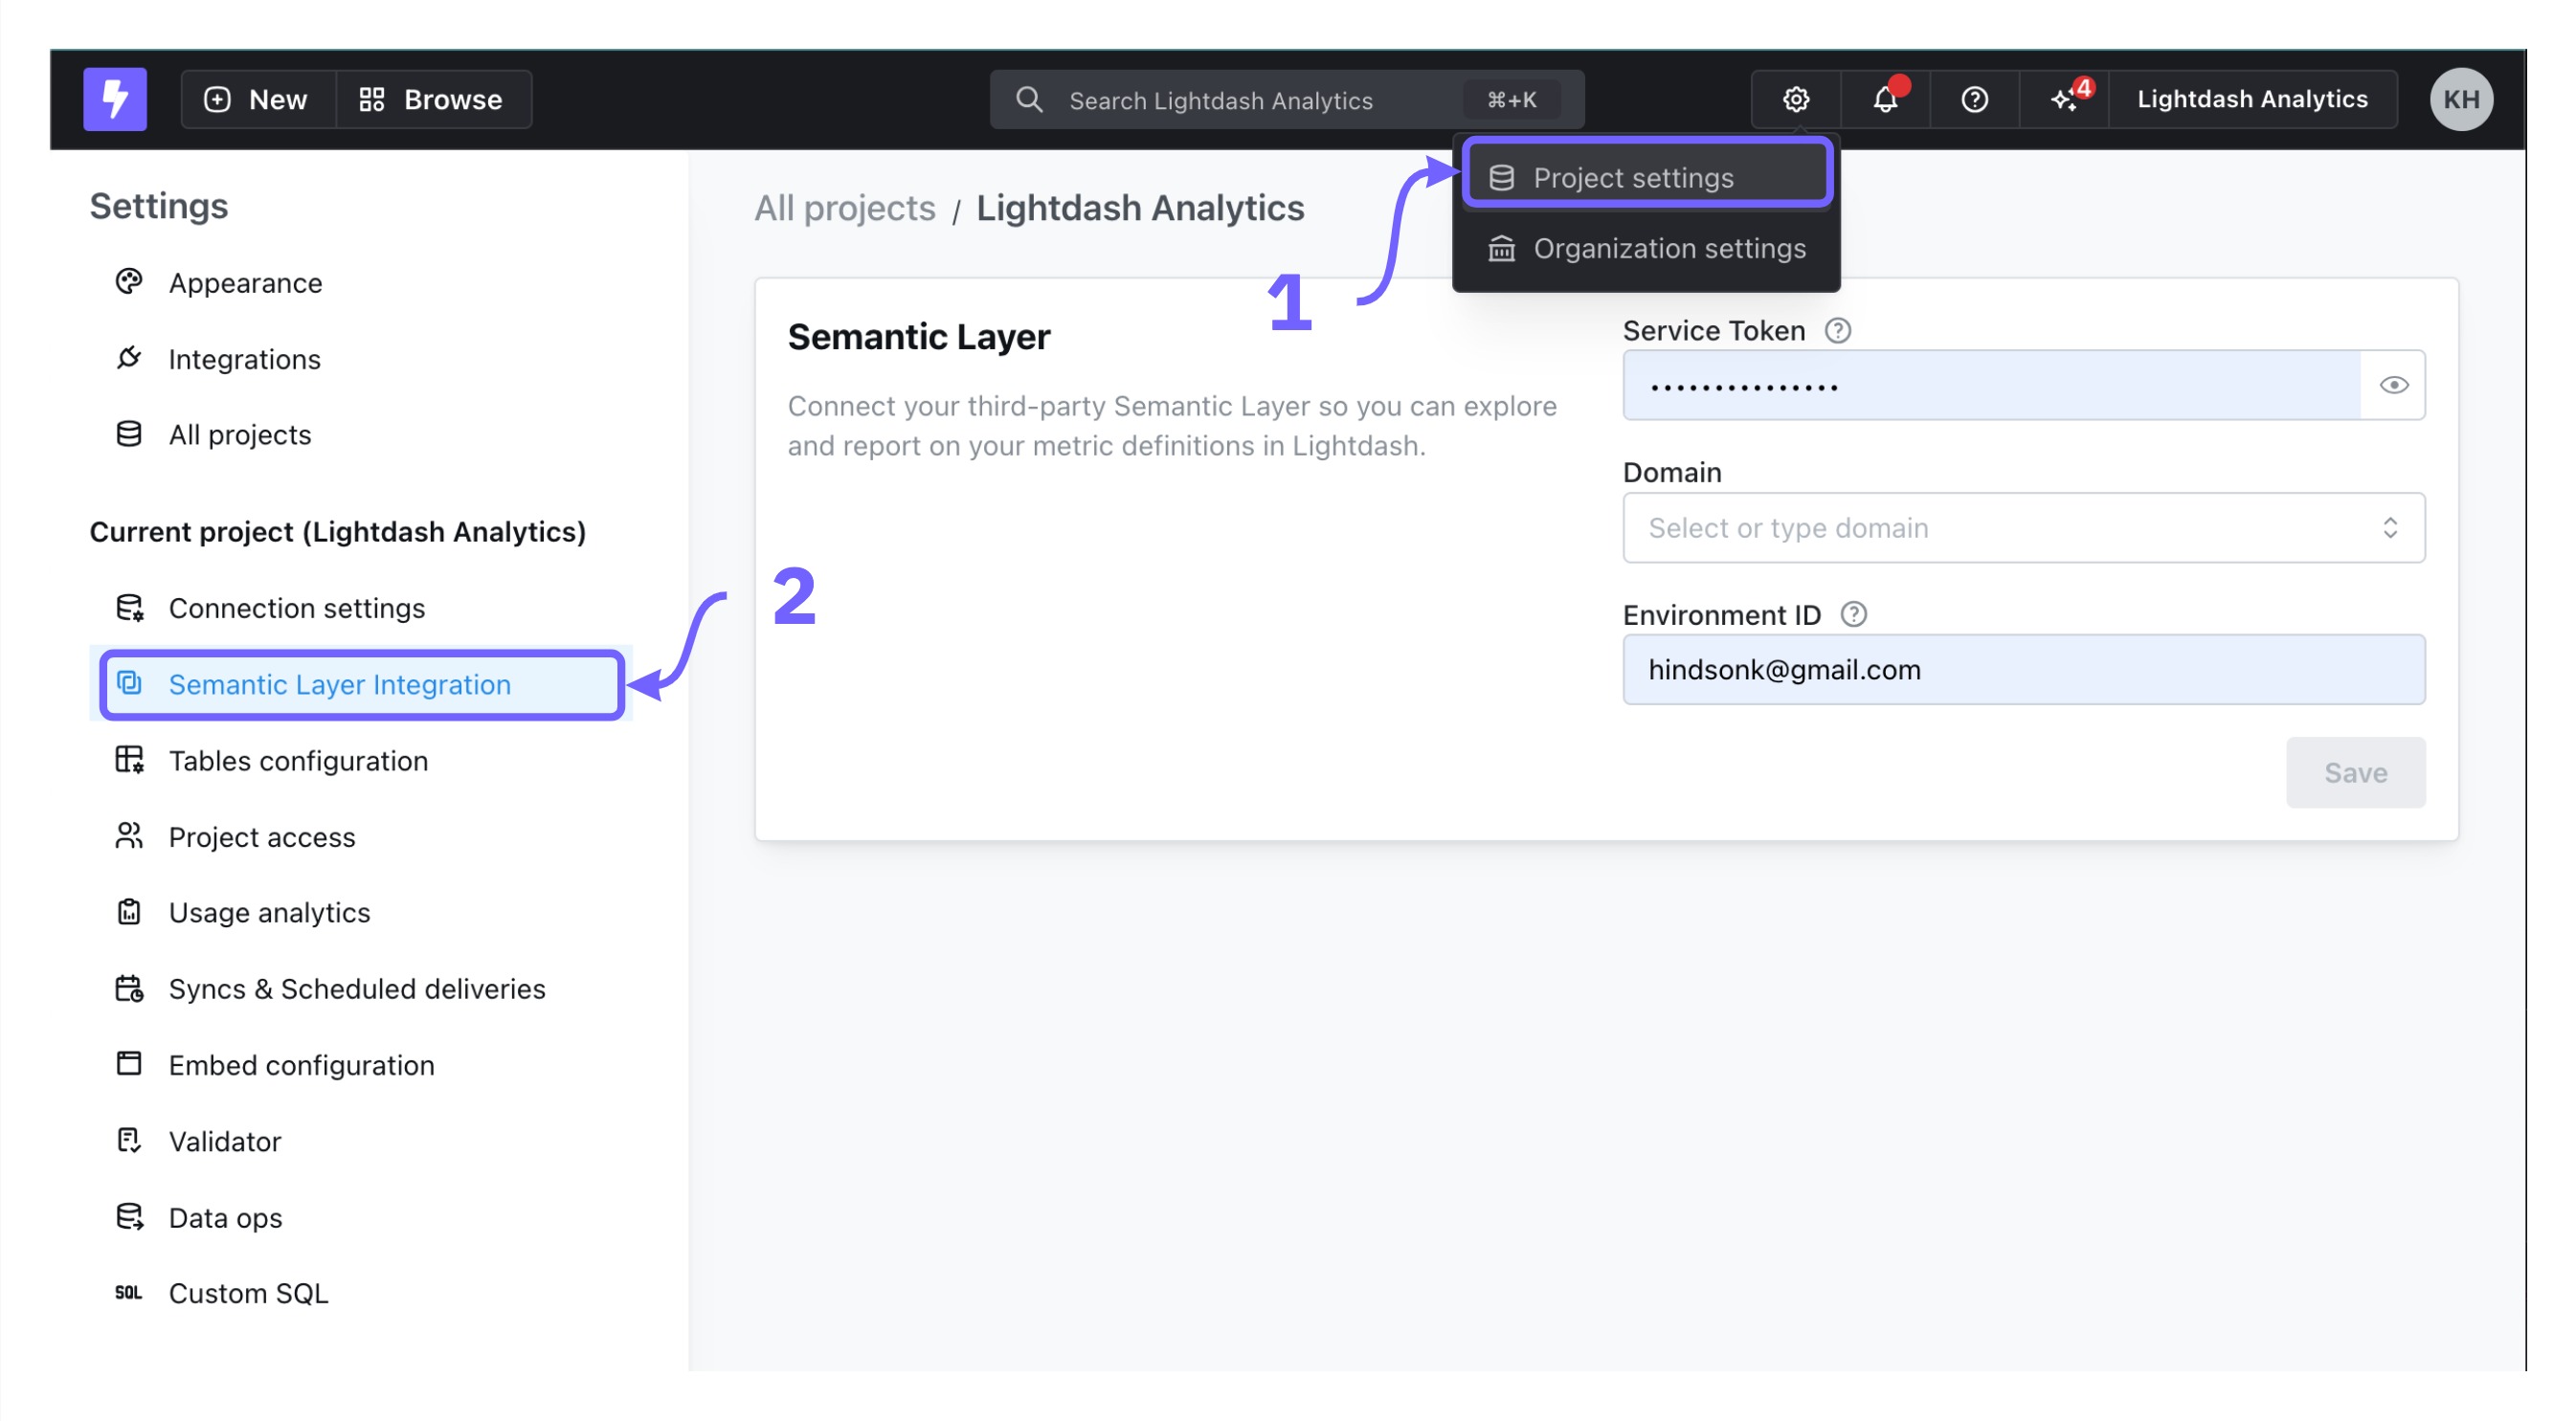Open the sparkle icon with badge 4
This screenshot has height=1421, width=2576.
pos(2064,99)
